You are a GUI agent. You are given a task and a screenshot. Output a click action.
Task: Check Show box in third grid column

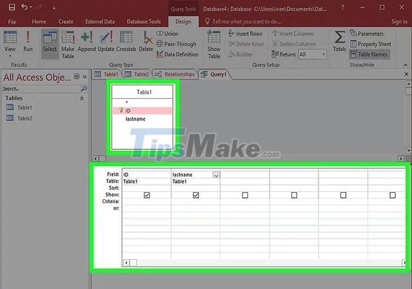pyautogui.click(x=245, y=195)
